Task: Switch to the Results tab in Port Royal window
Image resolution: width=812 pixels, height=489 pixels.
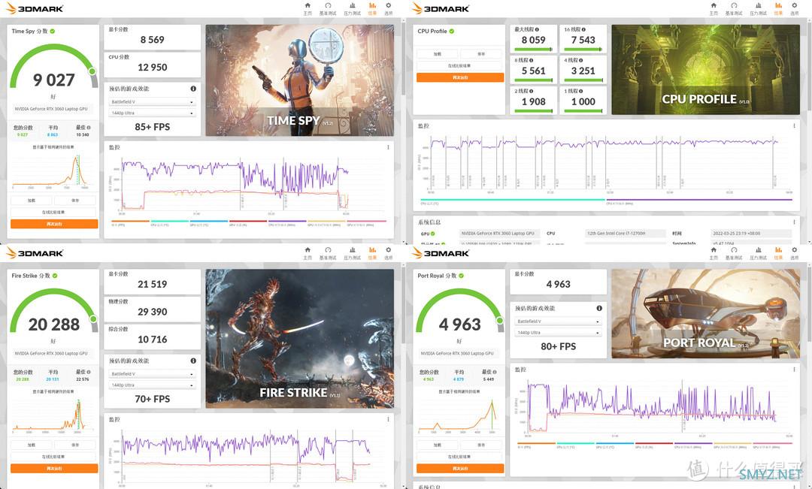Action: 778,253
